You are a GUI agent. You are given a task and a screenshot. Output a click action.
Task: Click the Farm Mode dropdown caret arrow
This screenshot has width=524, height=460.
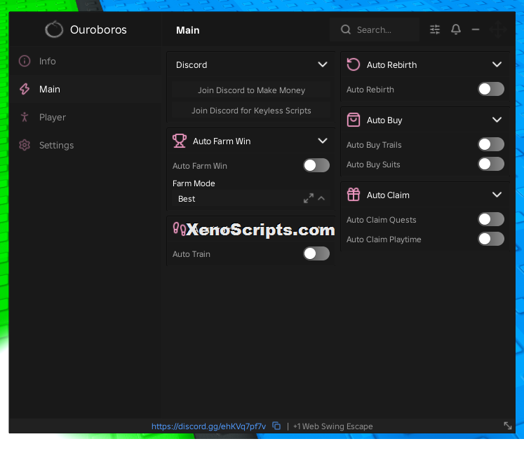[x=321, y=198]
